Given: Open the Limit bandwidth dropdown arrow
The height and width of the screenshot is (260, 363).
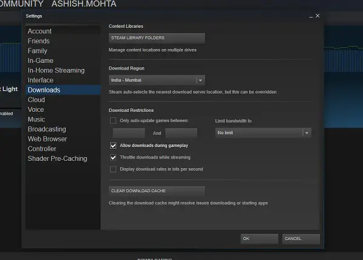Looking at the screenshot, I should click(307, 133).
